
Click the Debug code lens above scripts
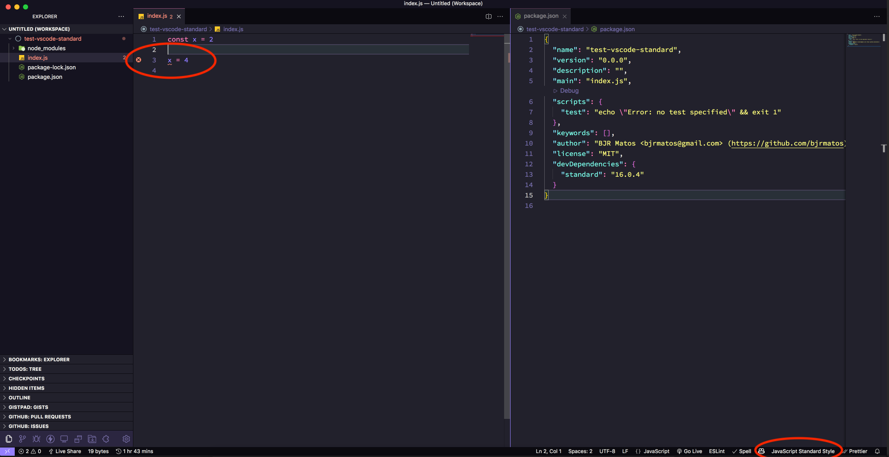coord(566,91)
